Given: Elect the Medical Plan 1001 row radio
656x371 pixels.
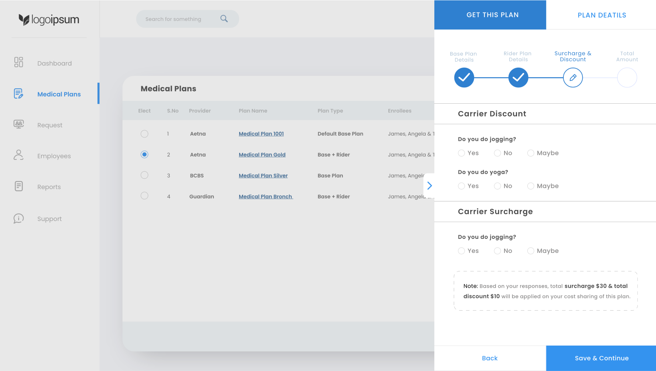Looking at the screenshot, I should [x=144, y=134].
